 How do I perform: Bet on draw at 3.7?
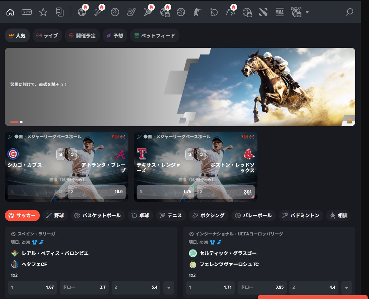[x=84, y=287]
